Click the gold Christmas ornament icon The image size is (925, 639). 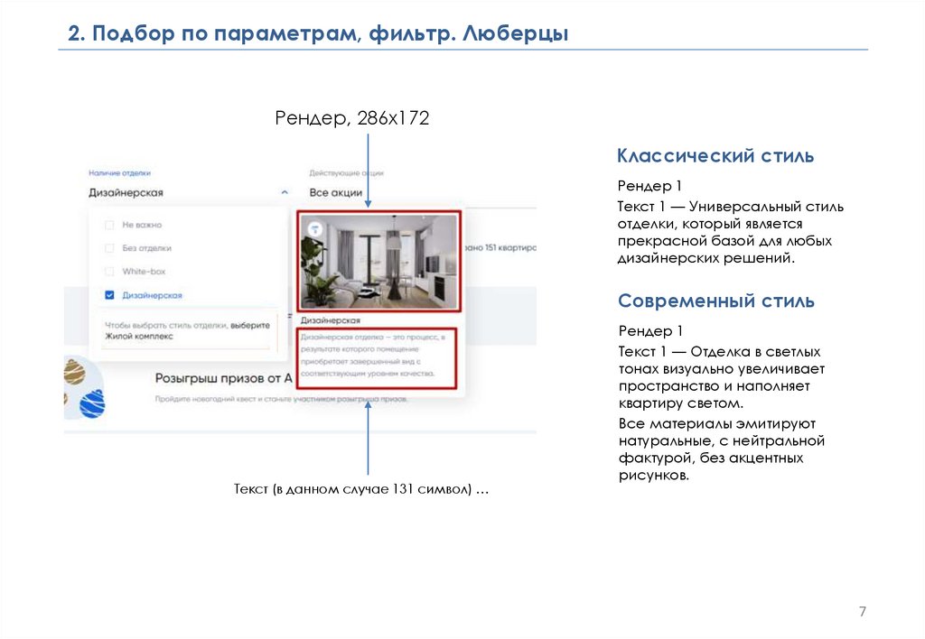click(75, 371)
